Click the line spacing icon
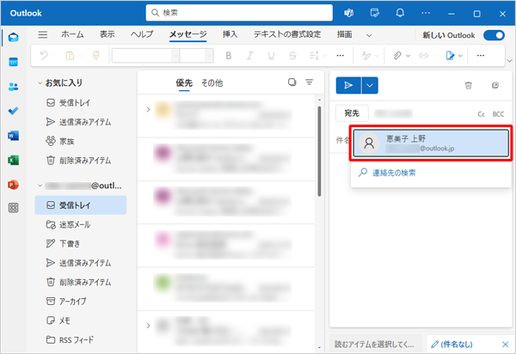 [314, 56]
